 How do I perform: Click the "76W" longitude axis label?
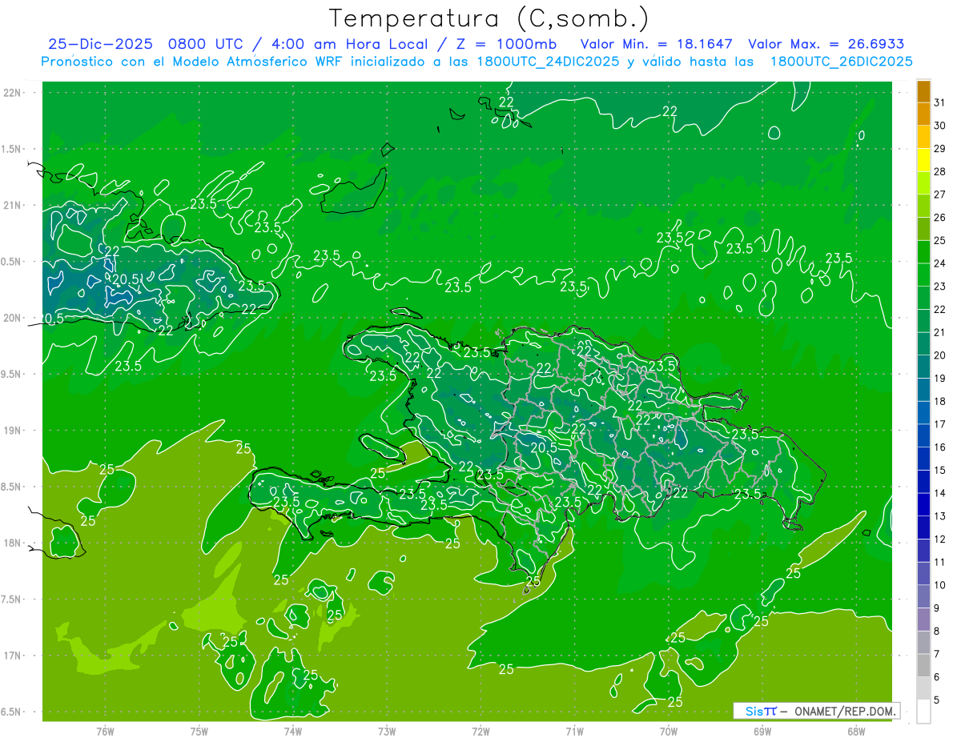[x=105, y=731]
